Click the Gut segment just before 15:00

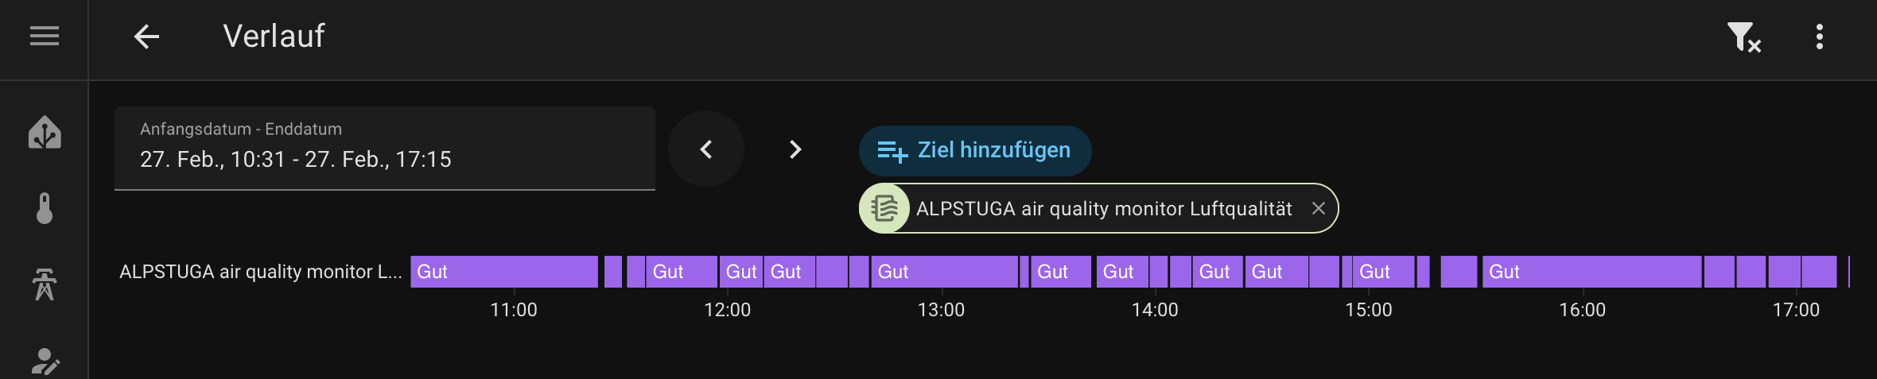pos(1383,272)
